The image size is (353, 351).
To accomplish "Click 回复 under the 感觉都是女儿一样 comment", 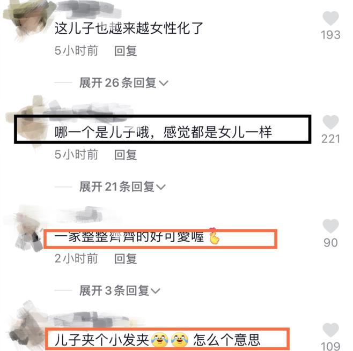I will point(126,155).
